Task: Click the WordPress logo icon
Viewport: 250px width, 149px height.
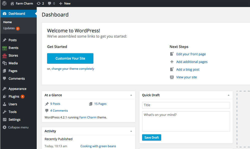Action: click(x=4, y=3)
